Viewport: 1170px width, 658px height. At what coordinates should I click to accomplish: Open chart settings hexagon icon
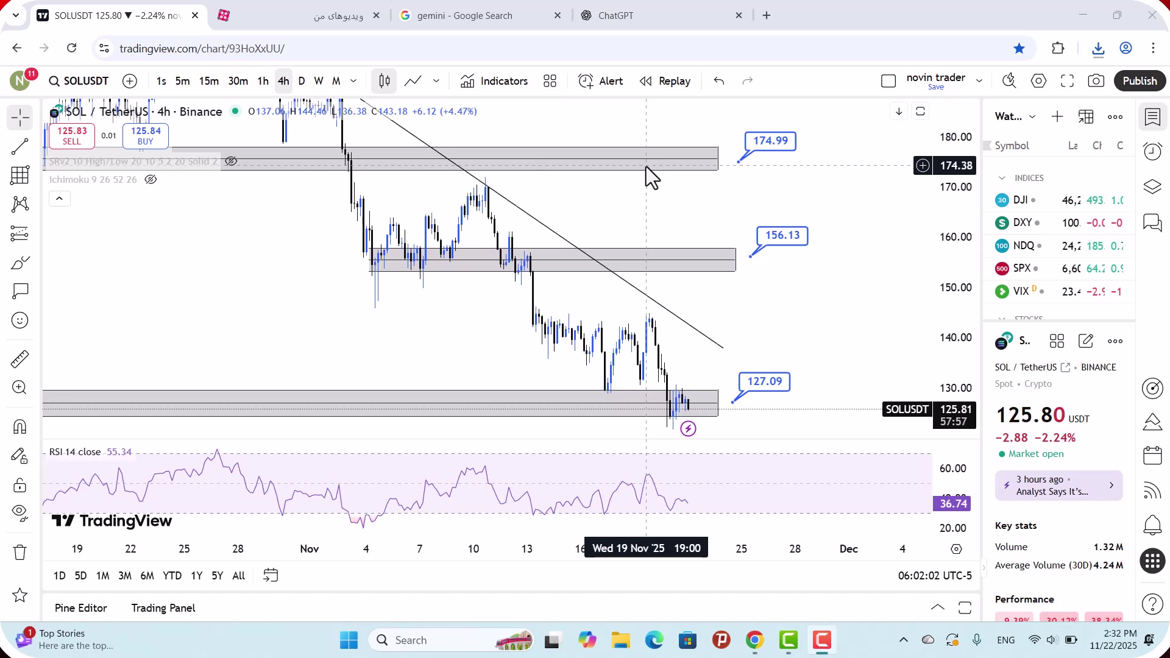(x=1038, y=81)
